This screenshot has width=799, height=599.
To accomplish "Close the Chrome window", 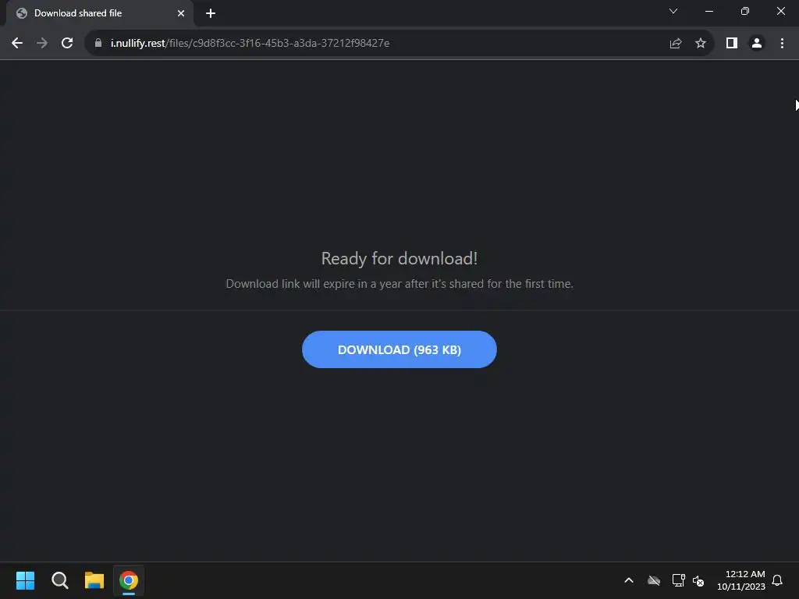I will click(x=780, y=11).
